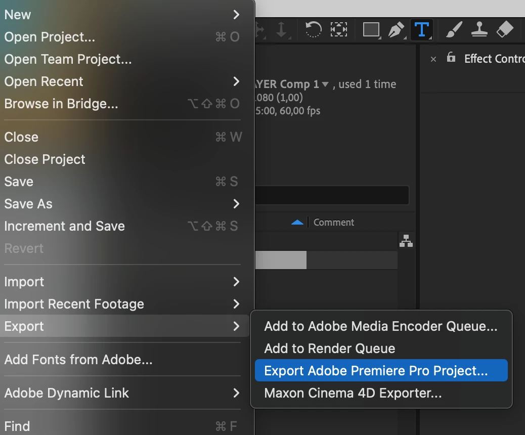This screenshot has height=435, width=525.
Task: Close the Effect Controls panel
Action: pos(433,59)
